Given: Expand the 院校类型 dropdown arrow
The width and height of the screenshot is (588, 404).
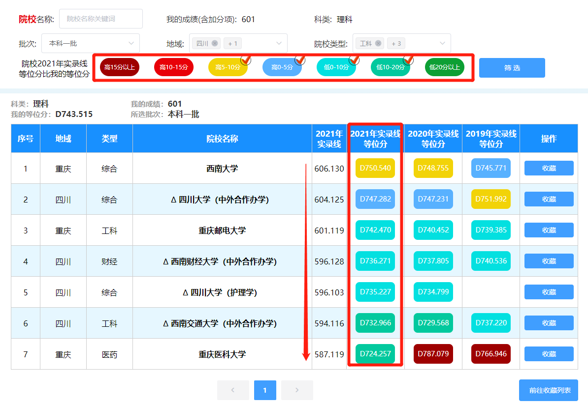Looking at the screenshot, I should point(443,43).
